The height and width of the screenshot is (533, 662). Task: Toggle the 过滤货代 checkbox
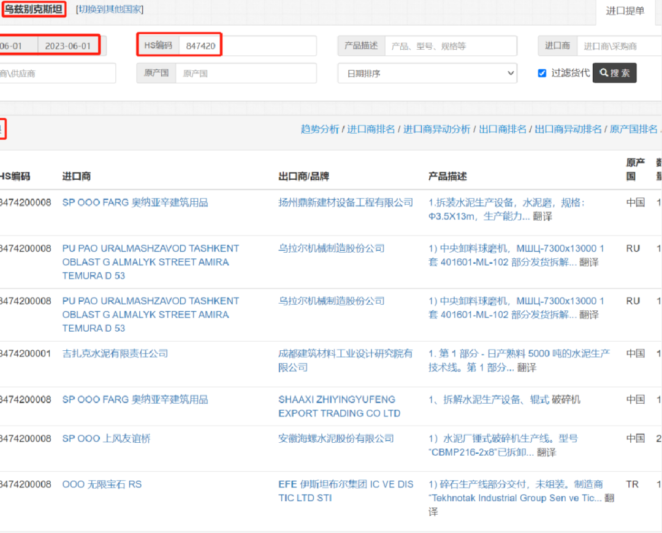(542, 73)
